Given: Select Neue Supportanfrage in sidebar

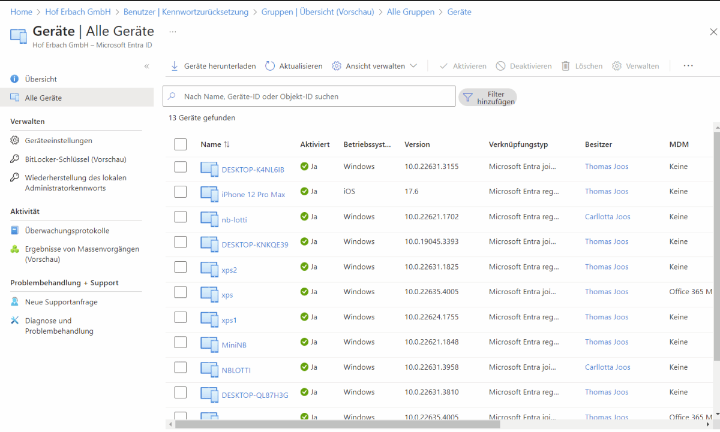Looking at the screenshot, I should pyautogui.click(x=61, y=302).
